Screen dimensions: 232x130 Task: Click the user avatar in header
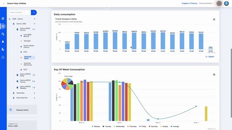point(219,3)
